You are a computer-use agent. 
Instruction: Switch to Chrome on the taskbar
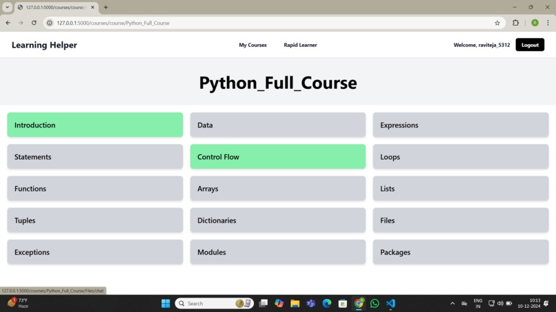click(x=359, y=304)
